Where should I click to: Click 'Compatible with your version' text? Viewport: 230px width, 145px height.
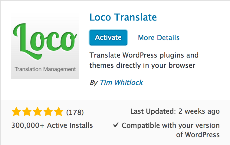click(x=171, y=125)
